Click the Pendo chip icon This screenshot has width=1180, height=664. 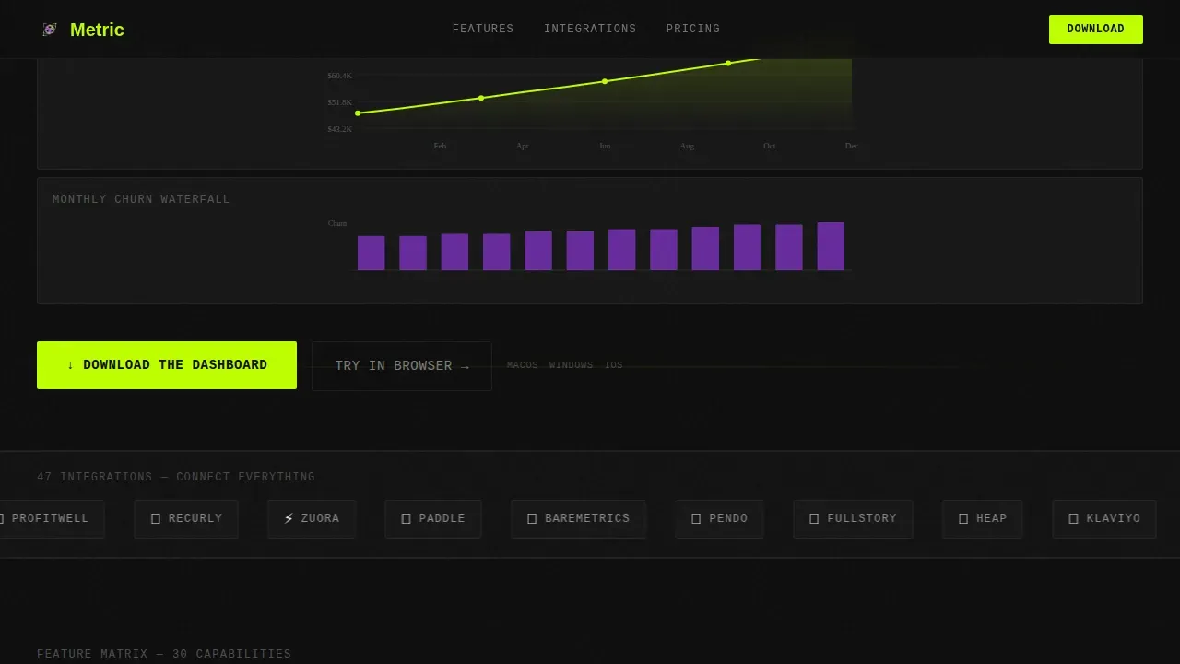(696, 518)
